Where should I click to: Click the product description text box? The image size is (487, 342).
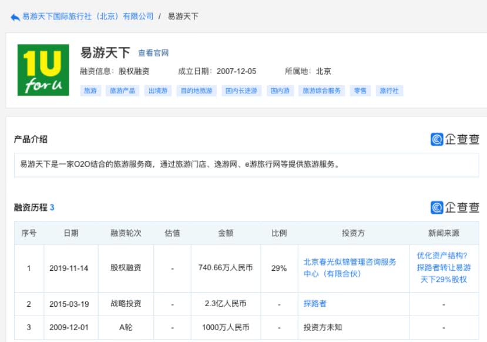click(247, 165)
